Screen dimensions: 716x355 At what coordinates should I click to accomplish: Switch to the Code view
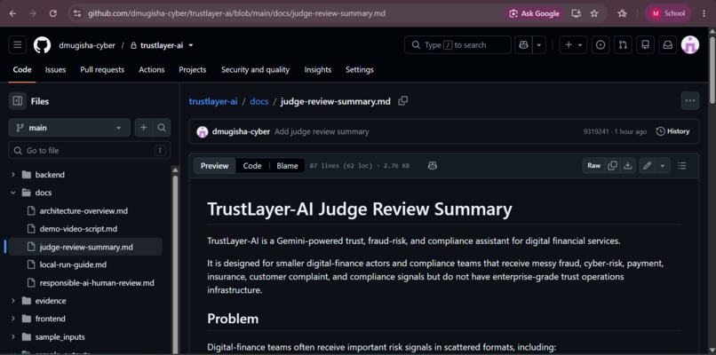[252, 166]
